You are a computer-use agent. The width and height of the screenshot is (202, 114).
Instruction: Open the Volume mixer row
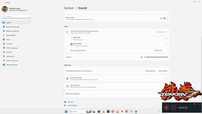[x=117, y=86]
